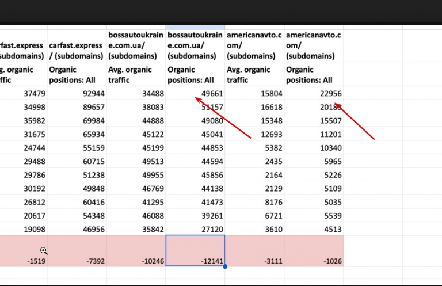Image resolution: width=442 pixels, height=286 pixels.
Task: Highlight the cell showing 46769
Action: tap(136, 188)
